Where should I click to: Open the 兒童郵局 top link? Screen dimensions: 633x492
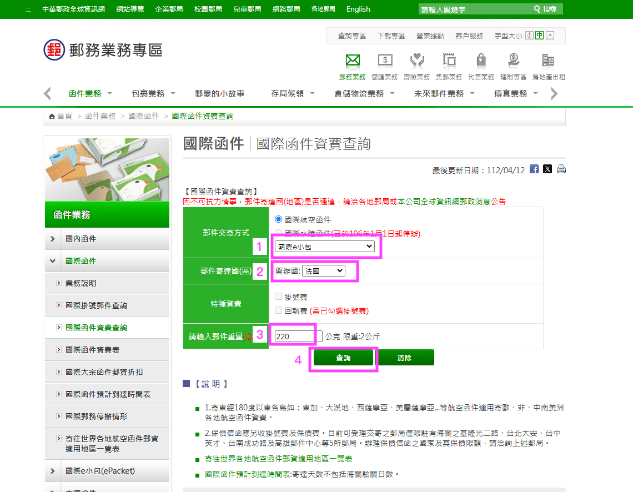(247, 9)
